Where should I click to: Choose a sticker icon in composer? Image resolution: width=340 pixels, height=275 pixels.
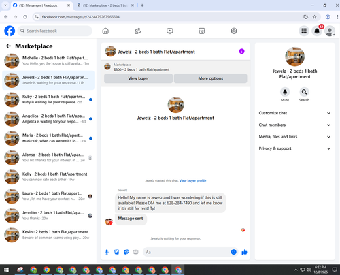tap(126, 252)
